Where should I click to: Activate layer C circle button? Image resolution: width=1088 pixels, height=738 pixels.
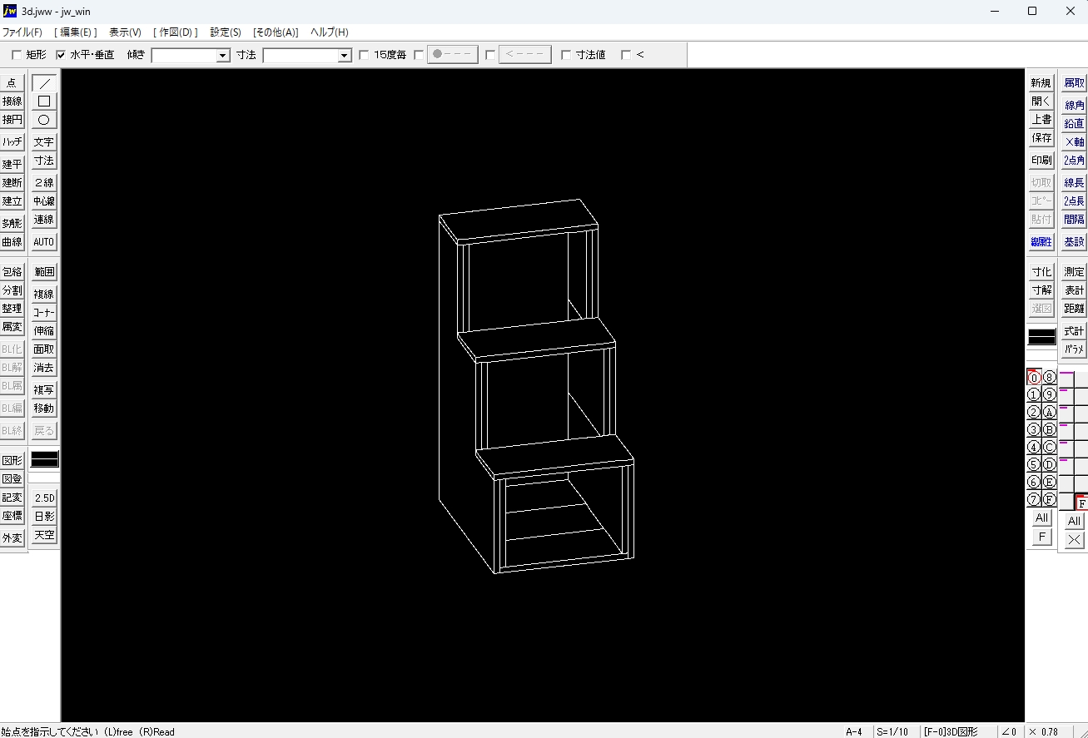[x=1049, y=447]
